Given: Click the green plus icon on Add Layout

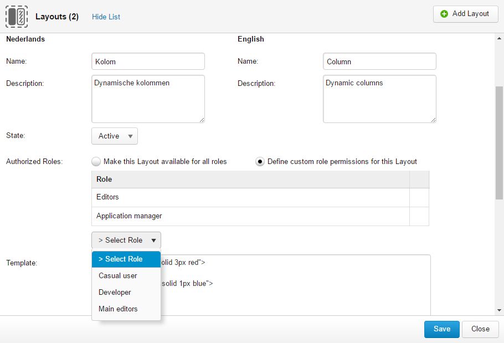Looking at the screenshot, I should click(444, 14).
